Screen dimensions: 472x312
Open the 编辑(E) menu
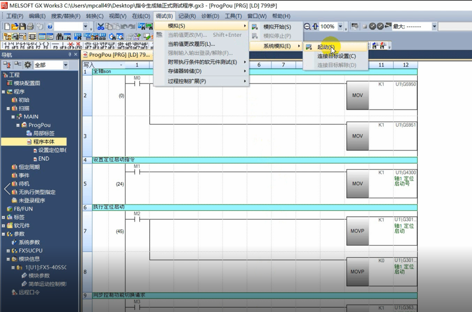pyautogui.click(x=37, y=16)
